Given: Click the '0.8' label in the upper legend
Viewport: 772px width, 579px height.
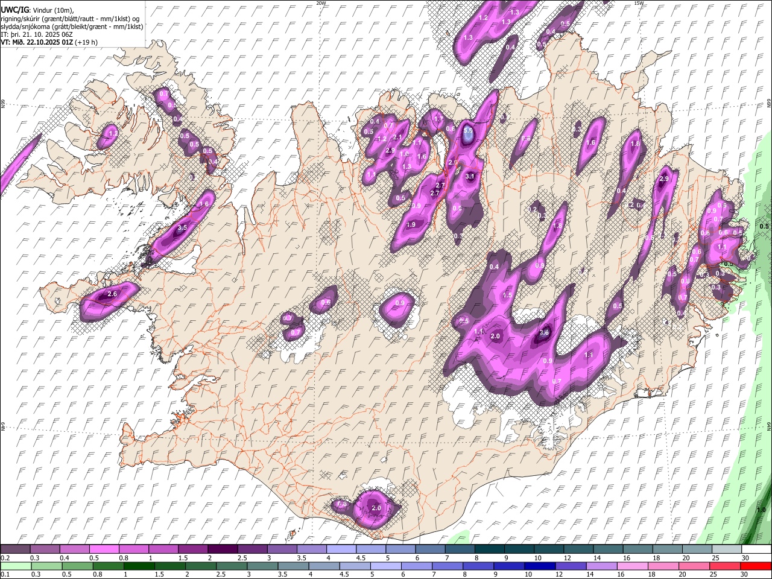Looking at the screenshot, I should point(124,558).
